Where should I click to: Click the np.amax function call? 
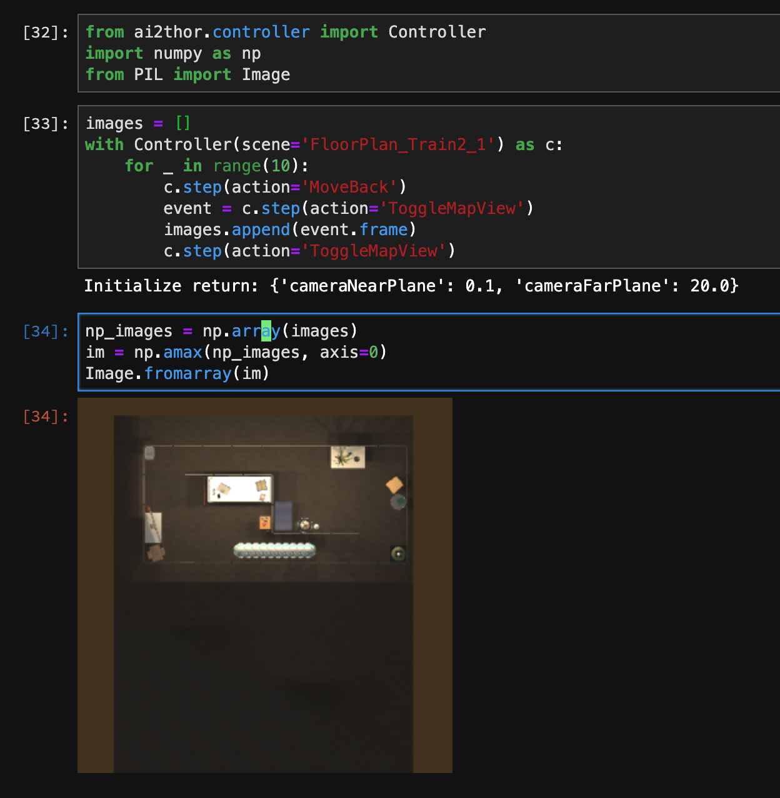tap(182, 352)
